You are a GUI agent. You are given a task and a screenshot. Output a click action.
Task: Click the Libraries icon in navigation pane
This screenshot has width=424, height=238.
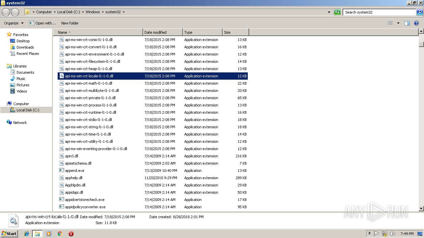9,66
